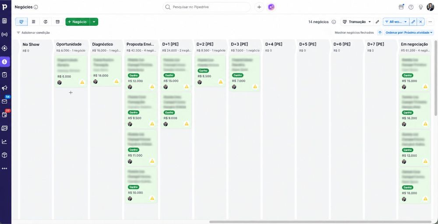Open Activities calendar with 77 badge
The image size is (438, 224).
[x=4, y=115]
